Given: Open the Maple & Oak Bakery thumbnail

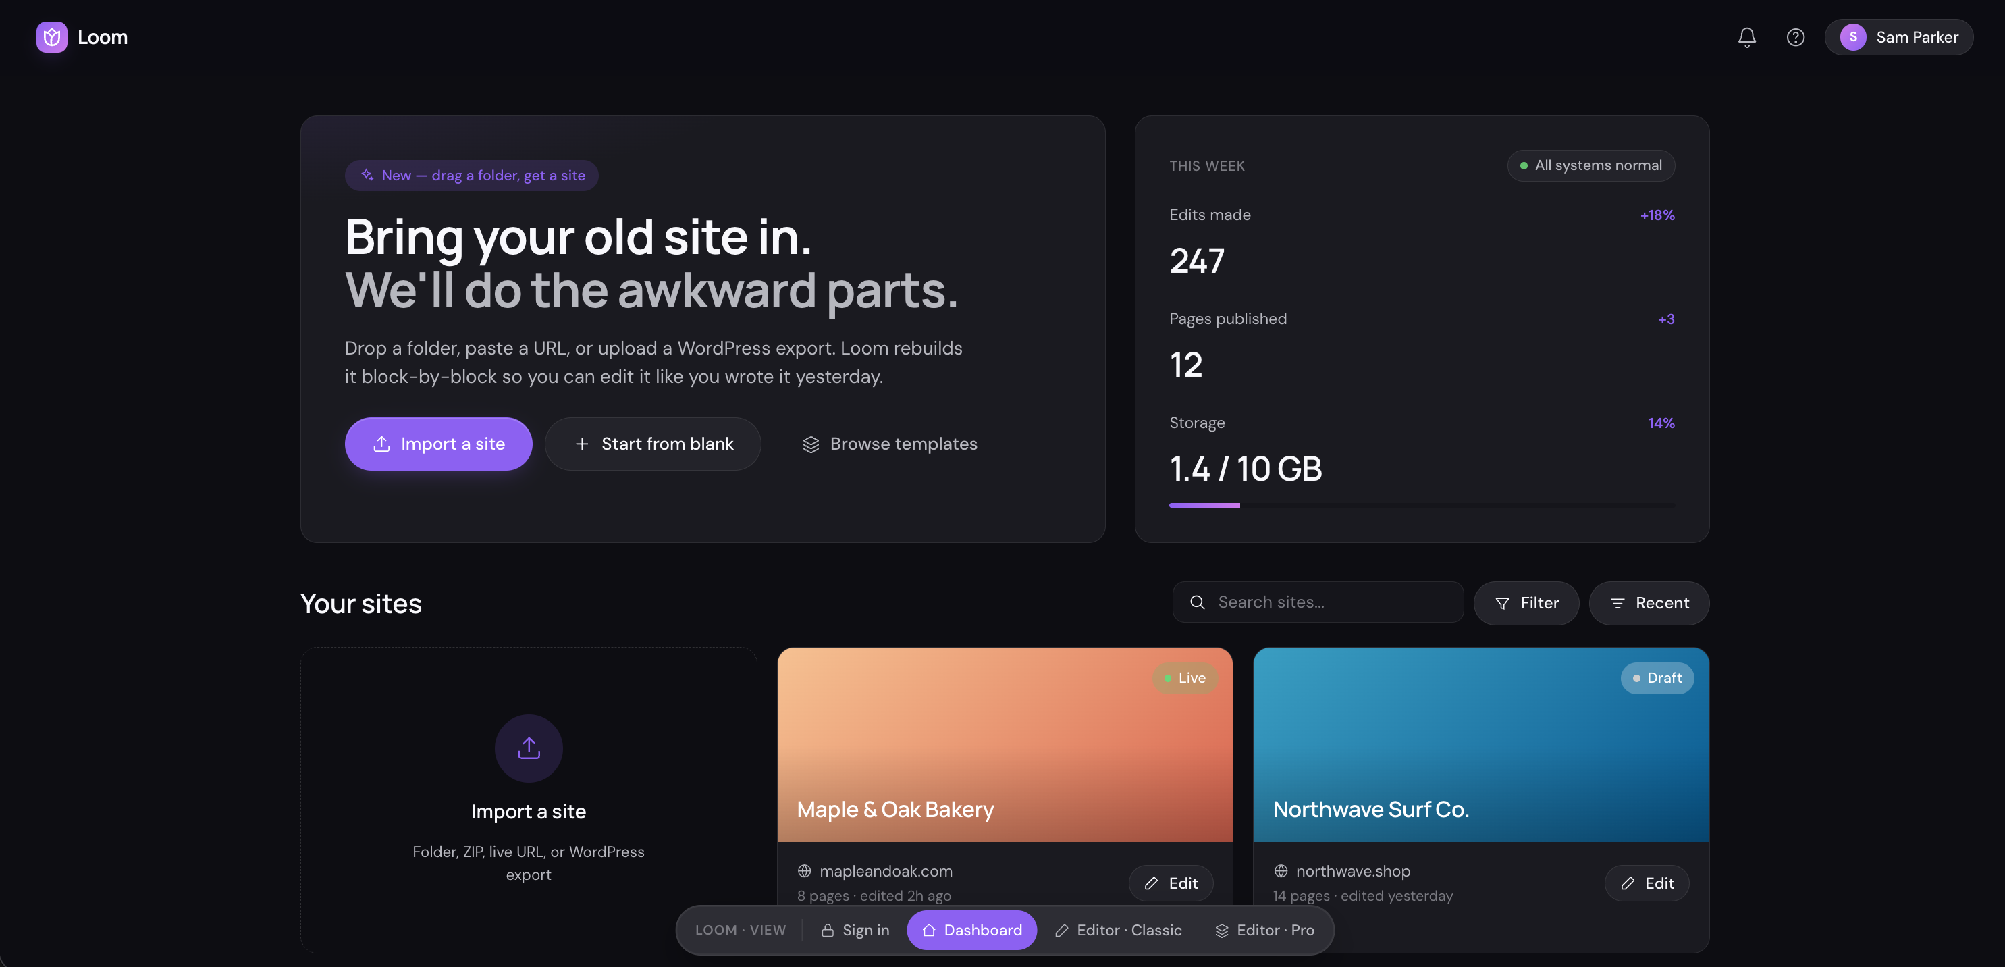Looking at the screenshot, I should (x=1004, y=744).
